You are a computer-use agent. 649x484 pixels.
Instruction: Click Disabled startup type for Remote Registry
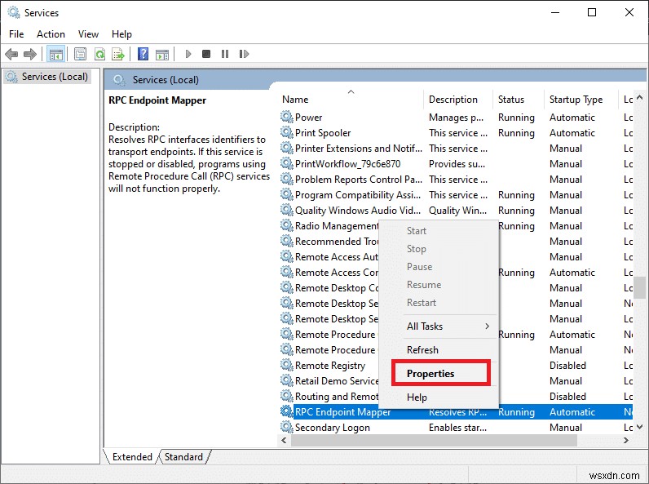click(567, 366)
